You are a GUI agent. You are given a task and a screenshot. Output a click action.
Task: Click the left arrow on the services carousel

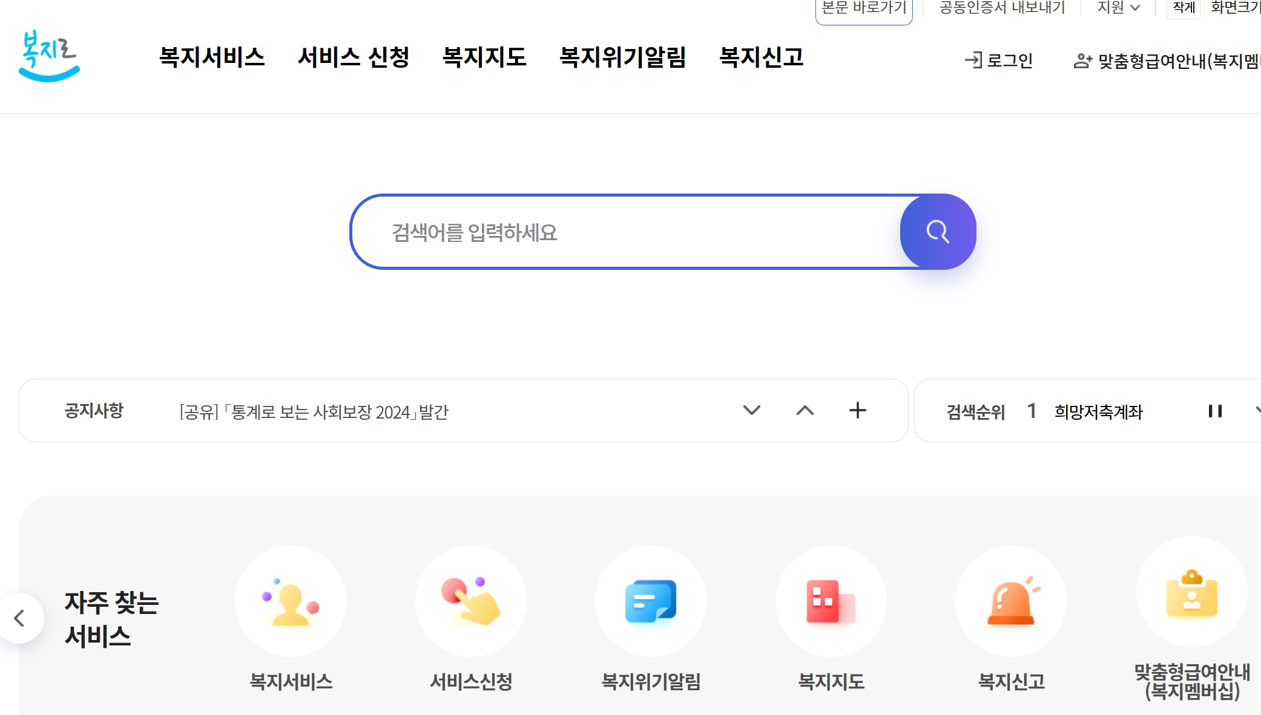[20, 618]
